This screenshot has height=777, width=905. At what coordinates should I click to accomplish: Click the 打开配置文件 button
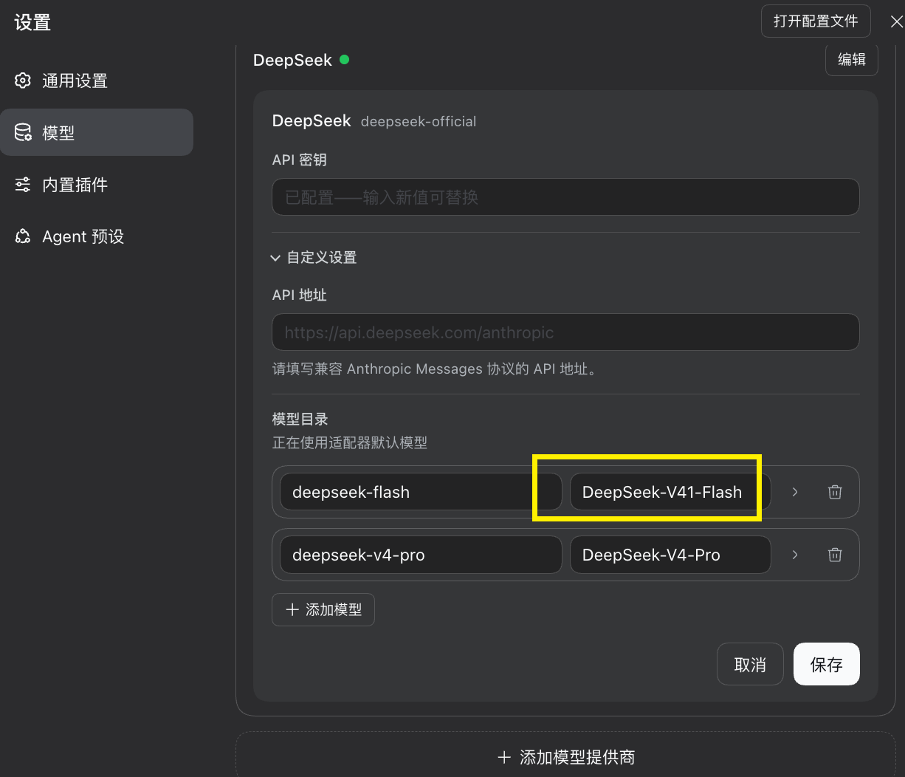[816, 21]
